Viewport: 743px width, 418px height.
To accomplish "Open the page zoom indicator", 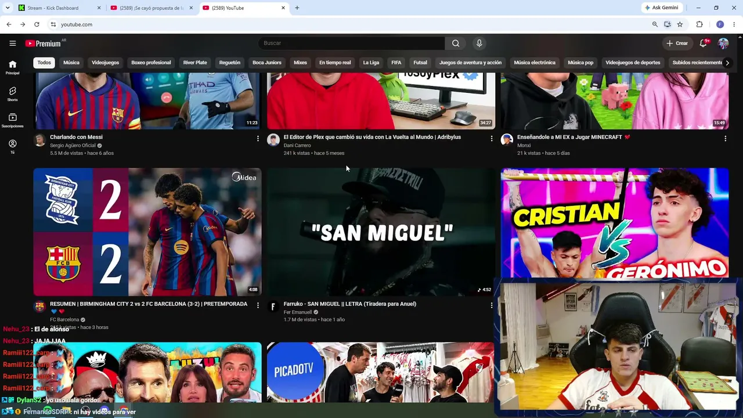I will pyautogui.click(x=655, y=24).
